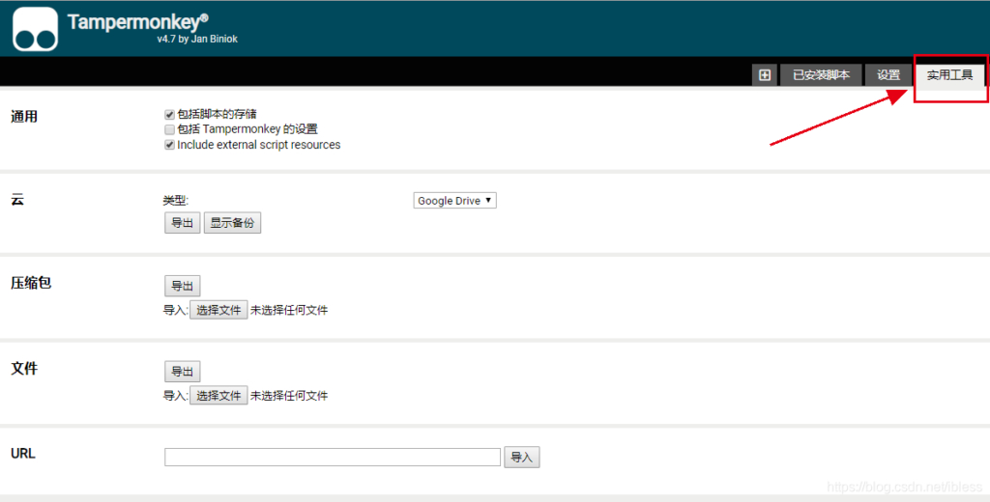This screenshot has height=502, width=990.
Task: Select the 实用工具 tab
Action: coord(949,75)
